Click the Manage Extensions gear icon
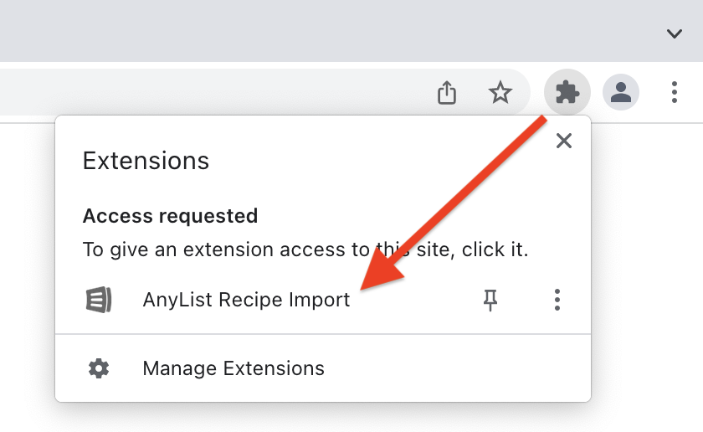This screenshot has width=703, height=432. [99, 368]
